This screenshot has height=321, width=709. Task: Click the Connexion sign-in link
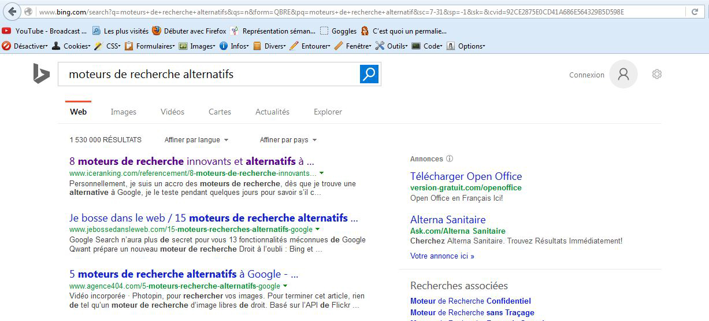coord(586,75)
